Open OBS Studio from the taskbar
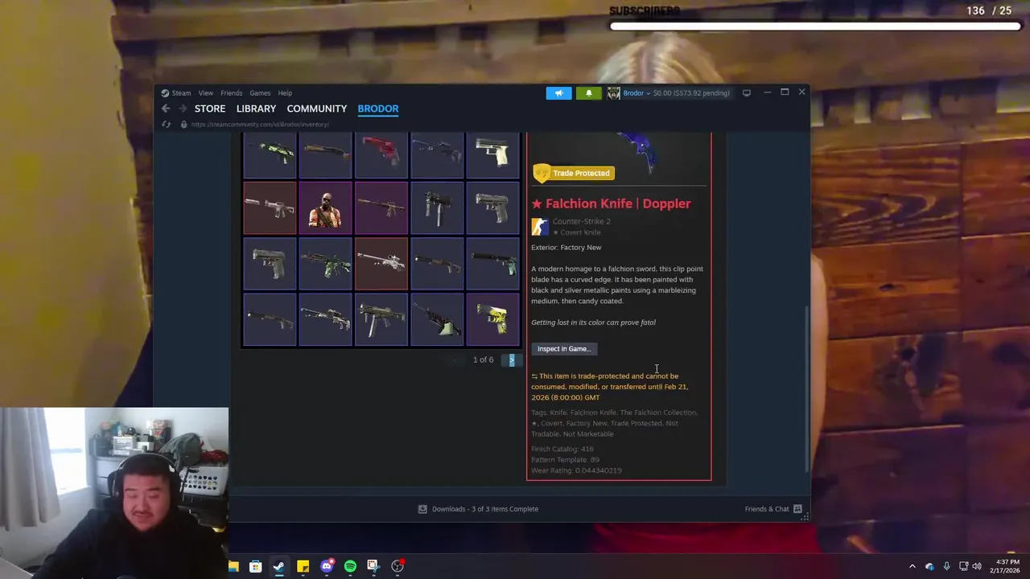 point(398,566)
